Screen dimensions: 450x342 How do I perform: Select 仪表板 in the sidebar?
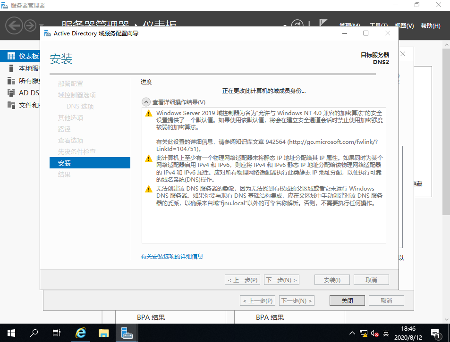[x=20, y=56]
